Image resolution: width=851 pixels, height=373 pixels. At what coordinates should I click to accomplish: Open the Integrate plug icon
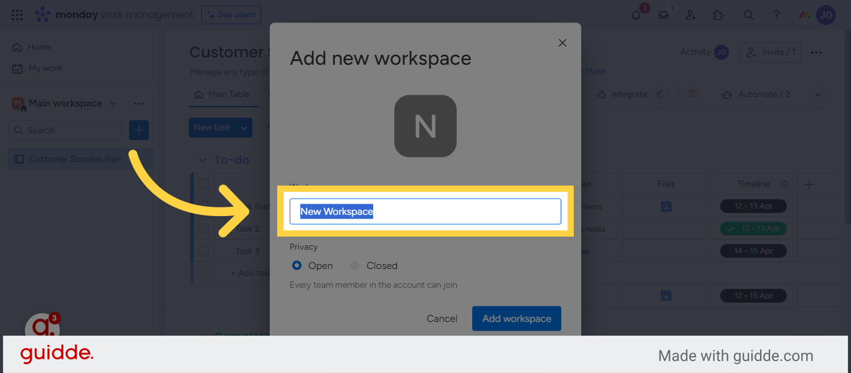pyautogui.click(x=601, y=94)
